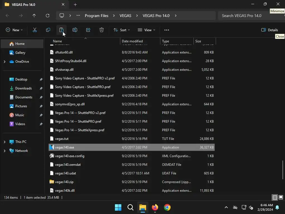Click the Search VEGAS Pro 14.0 field

pos(251,16)
